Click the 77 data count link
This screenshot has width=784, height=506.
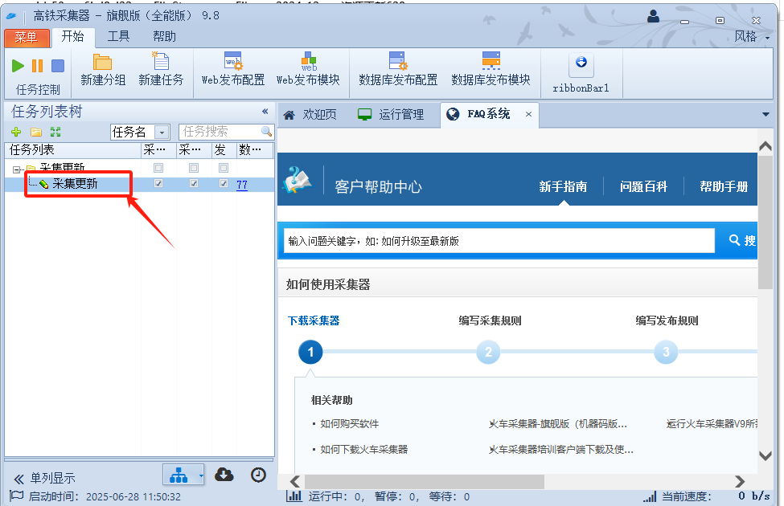point(242,185)
